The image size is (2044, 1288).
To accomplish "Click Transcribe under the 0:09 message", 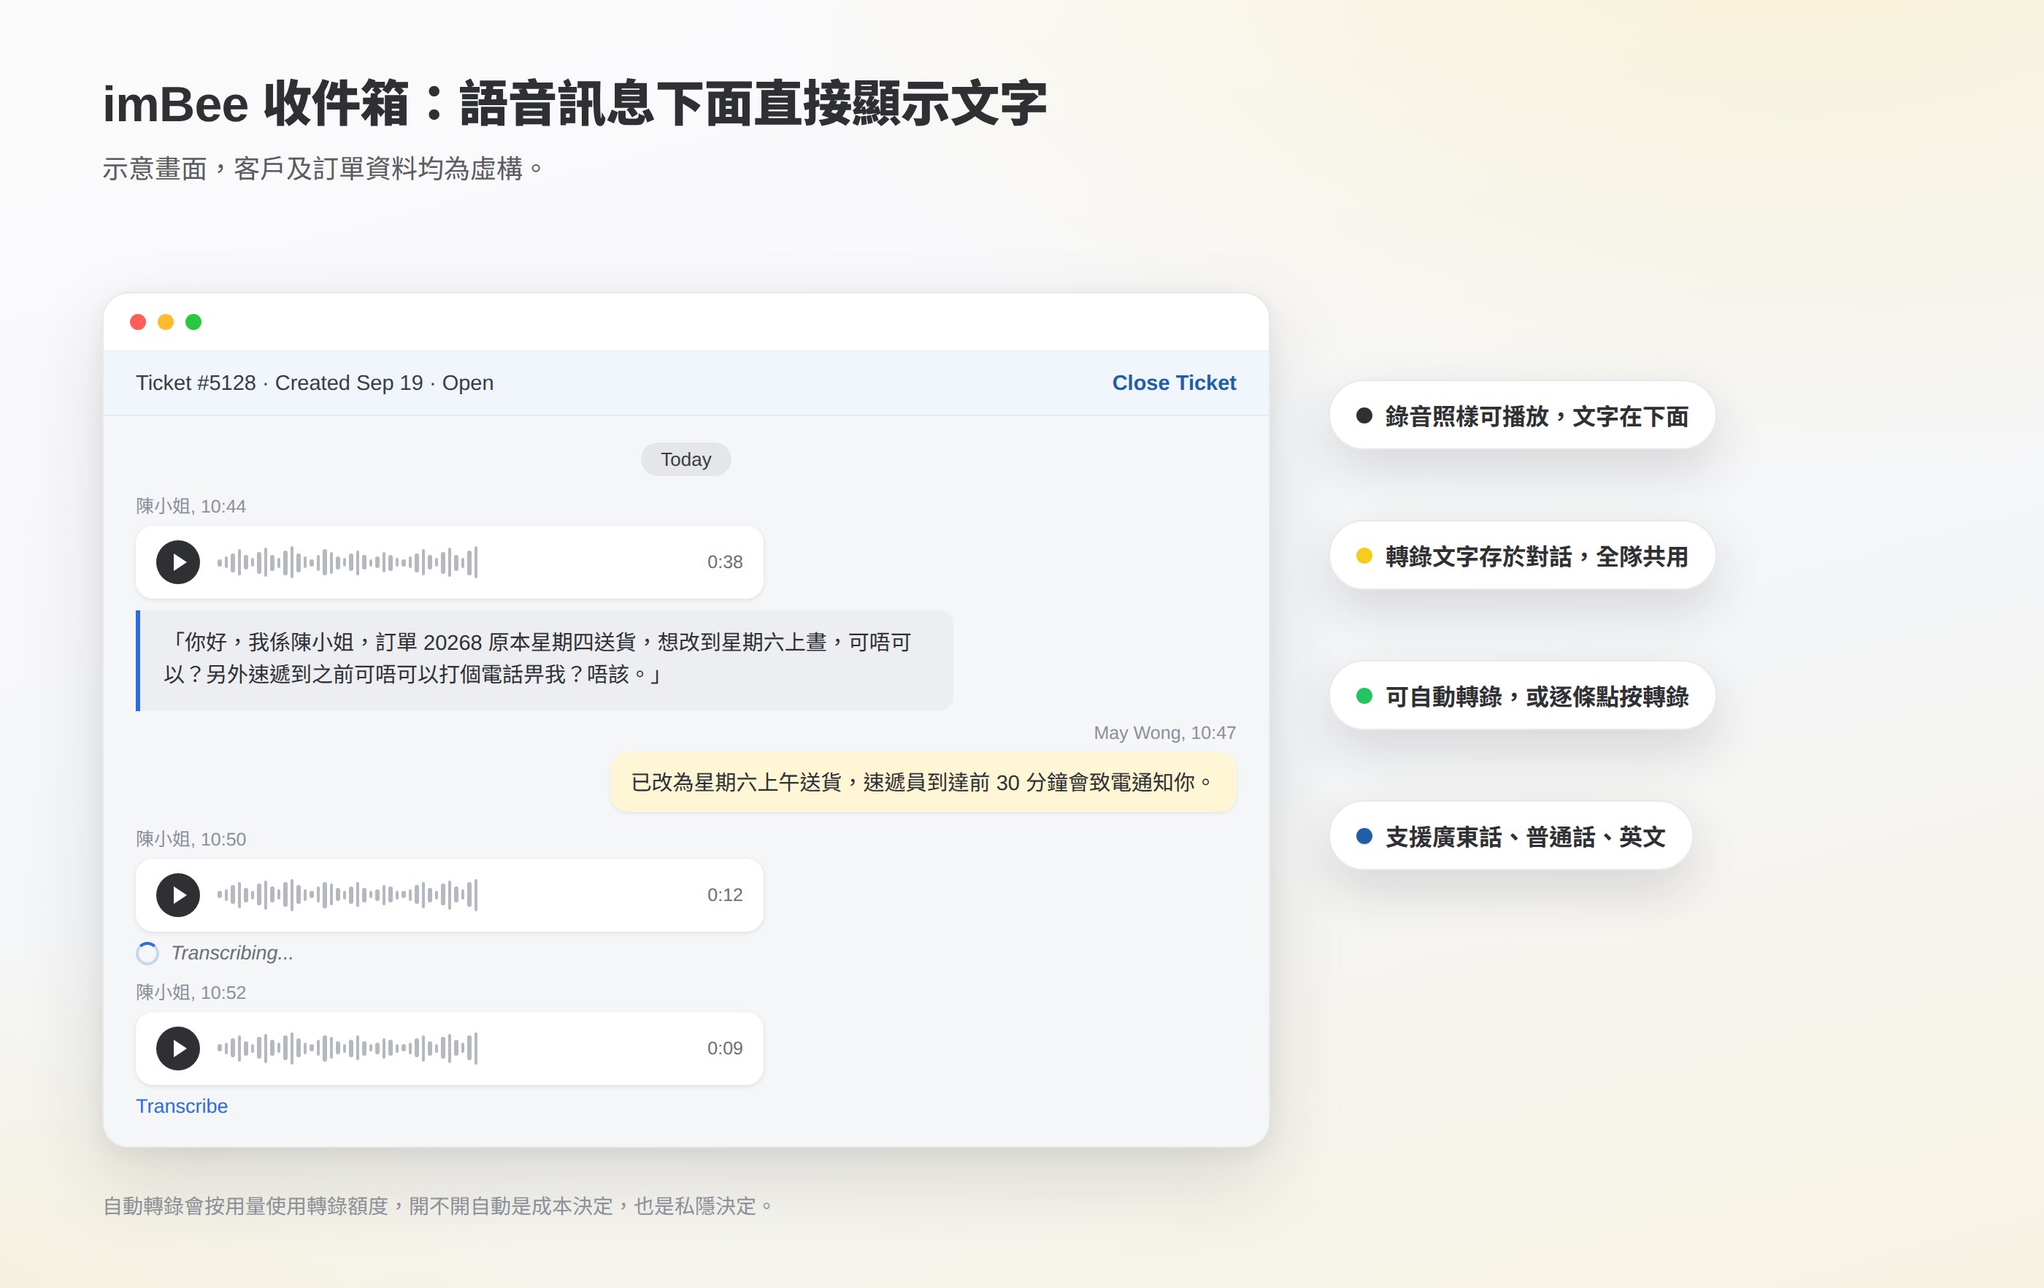I will coord(182,1106).
